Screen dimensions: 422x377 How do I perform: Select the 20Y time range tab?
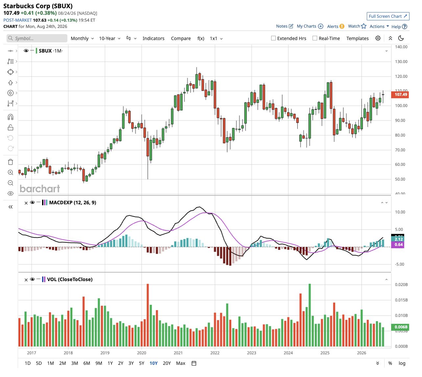tap(167, 363)
